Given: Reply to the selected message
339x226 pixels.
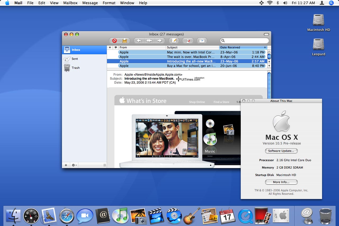Looking at the screenshot, I should (x=139, y=41).
